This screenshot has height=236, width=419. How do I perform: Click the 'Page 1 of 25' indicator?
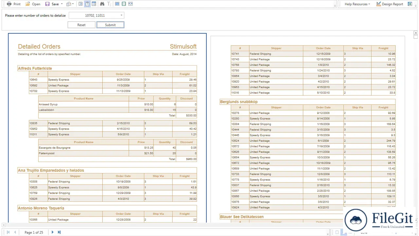coord(34,232)
